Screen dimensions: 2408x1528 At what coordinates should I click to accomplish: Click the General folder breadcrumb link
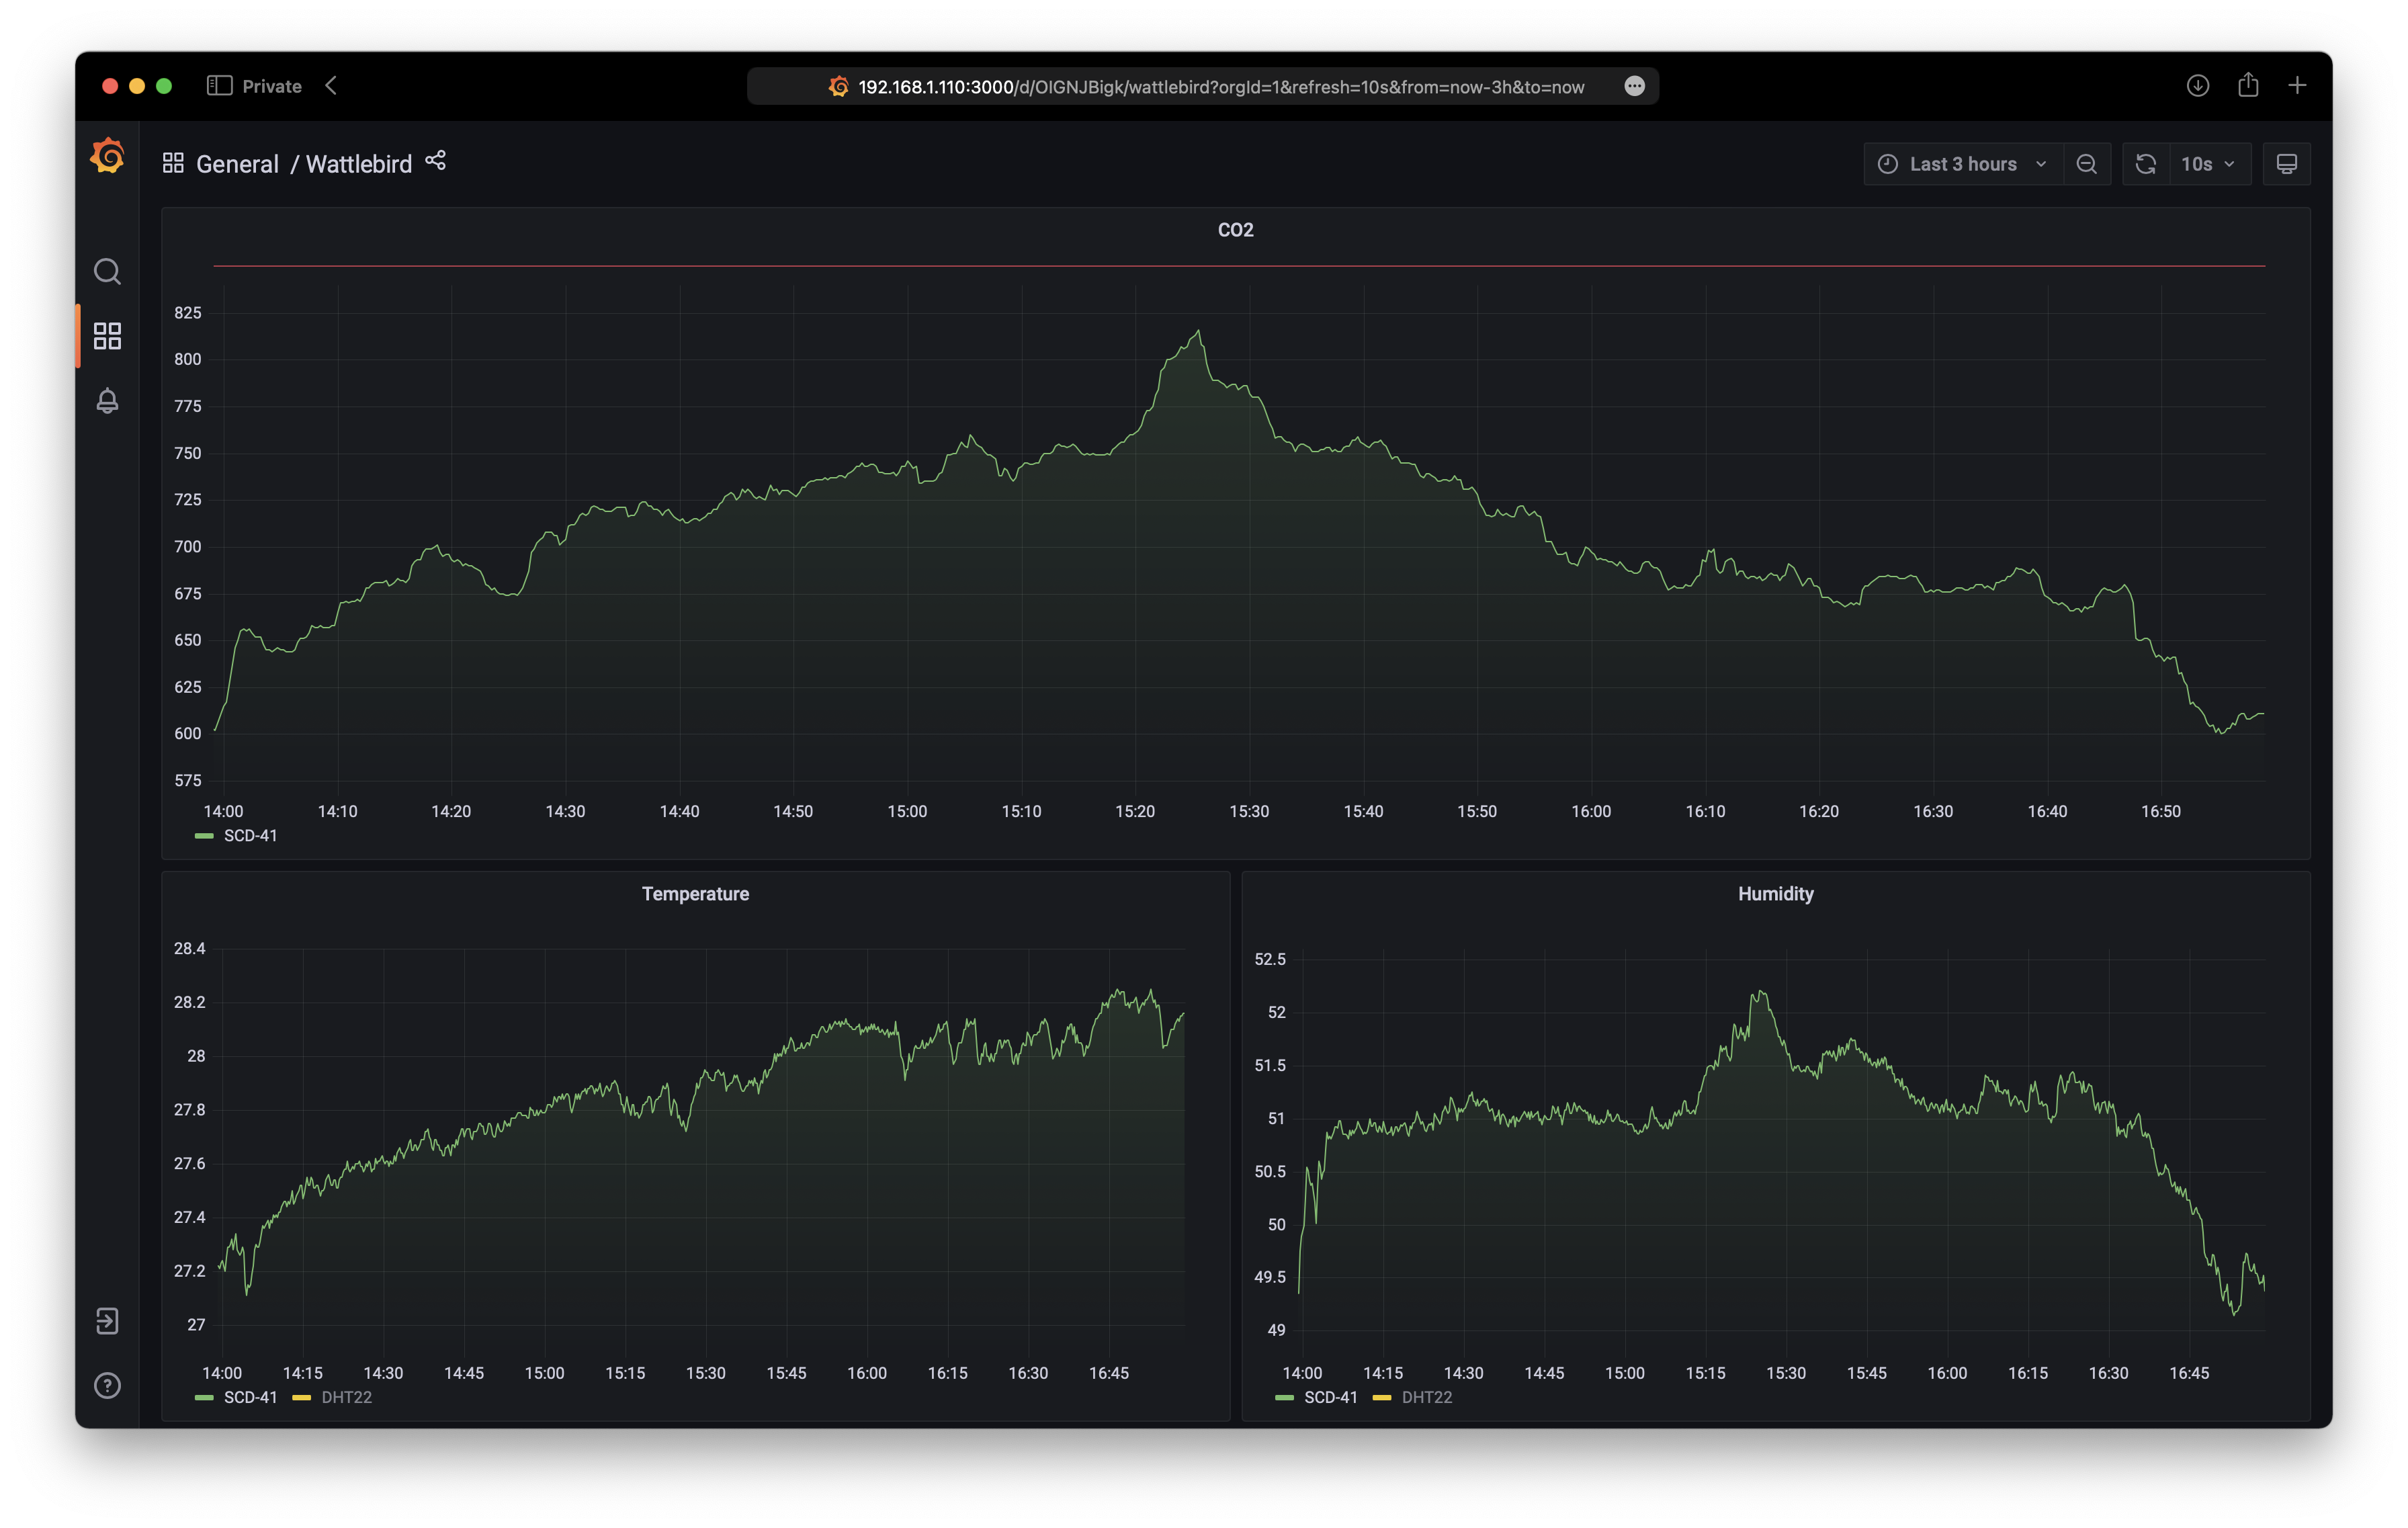click(237, 164)
